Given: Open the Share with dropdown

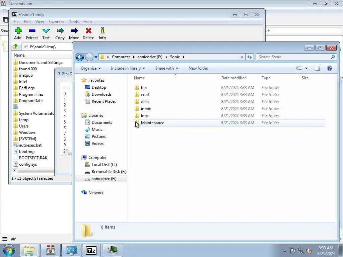Looking at the screenshot, I should click(x=167, y=68).
